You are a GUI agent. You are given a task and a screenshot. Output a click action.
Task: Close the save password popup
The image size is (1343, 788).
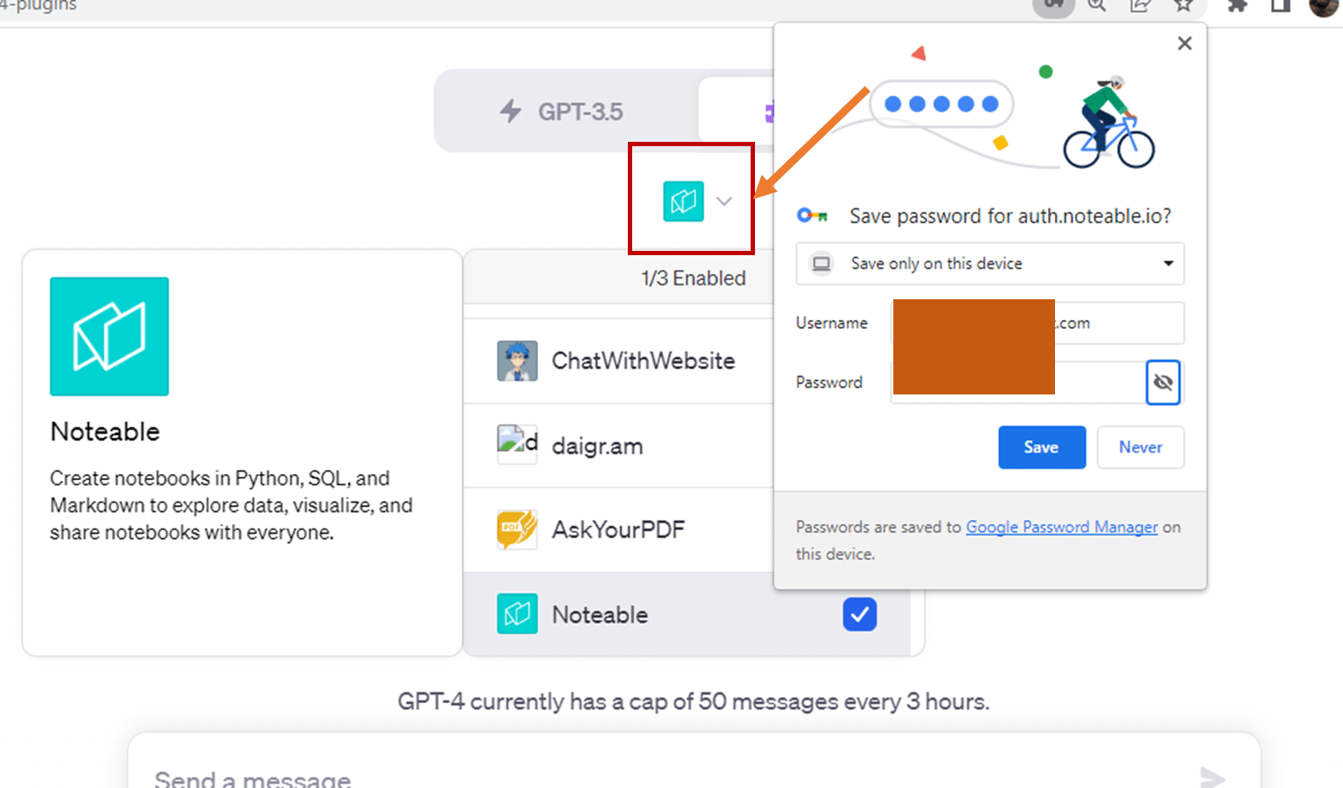pos(1185,43)
